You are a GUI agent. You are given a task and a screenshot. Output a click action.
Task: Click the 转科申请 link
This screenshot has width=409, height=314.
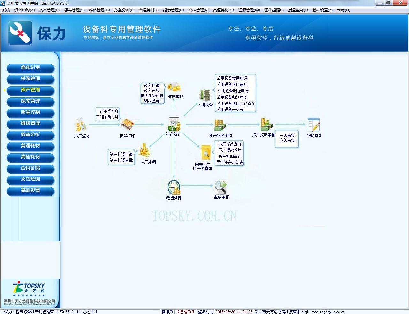pyautogui.click(x=152, y=85)
